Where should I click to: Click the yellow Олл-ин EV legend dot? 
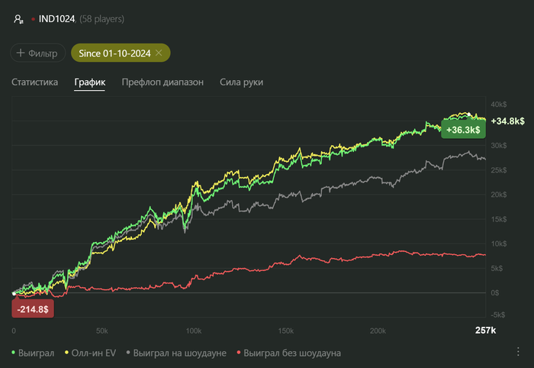pos(66,353)
